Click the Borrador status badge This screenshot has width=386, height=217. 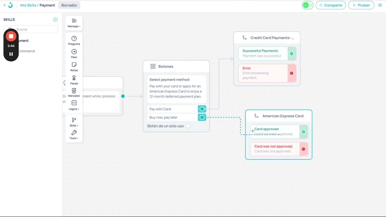click(x=69, y=5)
